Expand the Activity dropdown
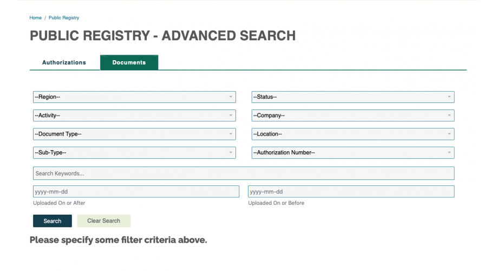Image resolution: width=497 pixels, height=271 pixels. click(x=134, y=115)
